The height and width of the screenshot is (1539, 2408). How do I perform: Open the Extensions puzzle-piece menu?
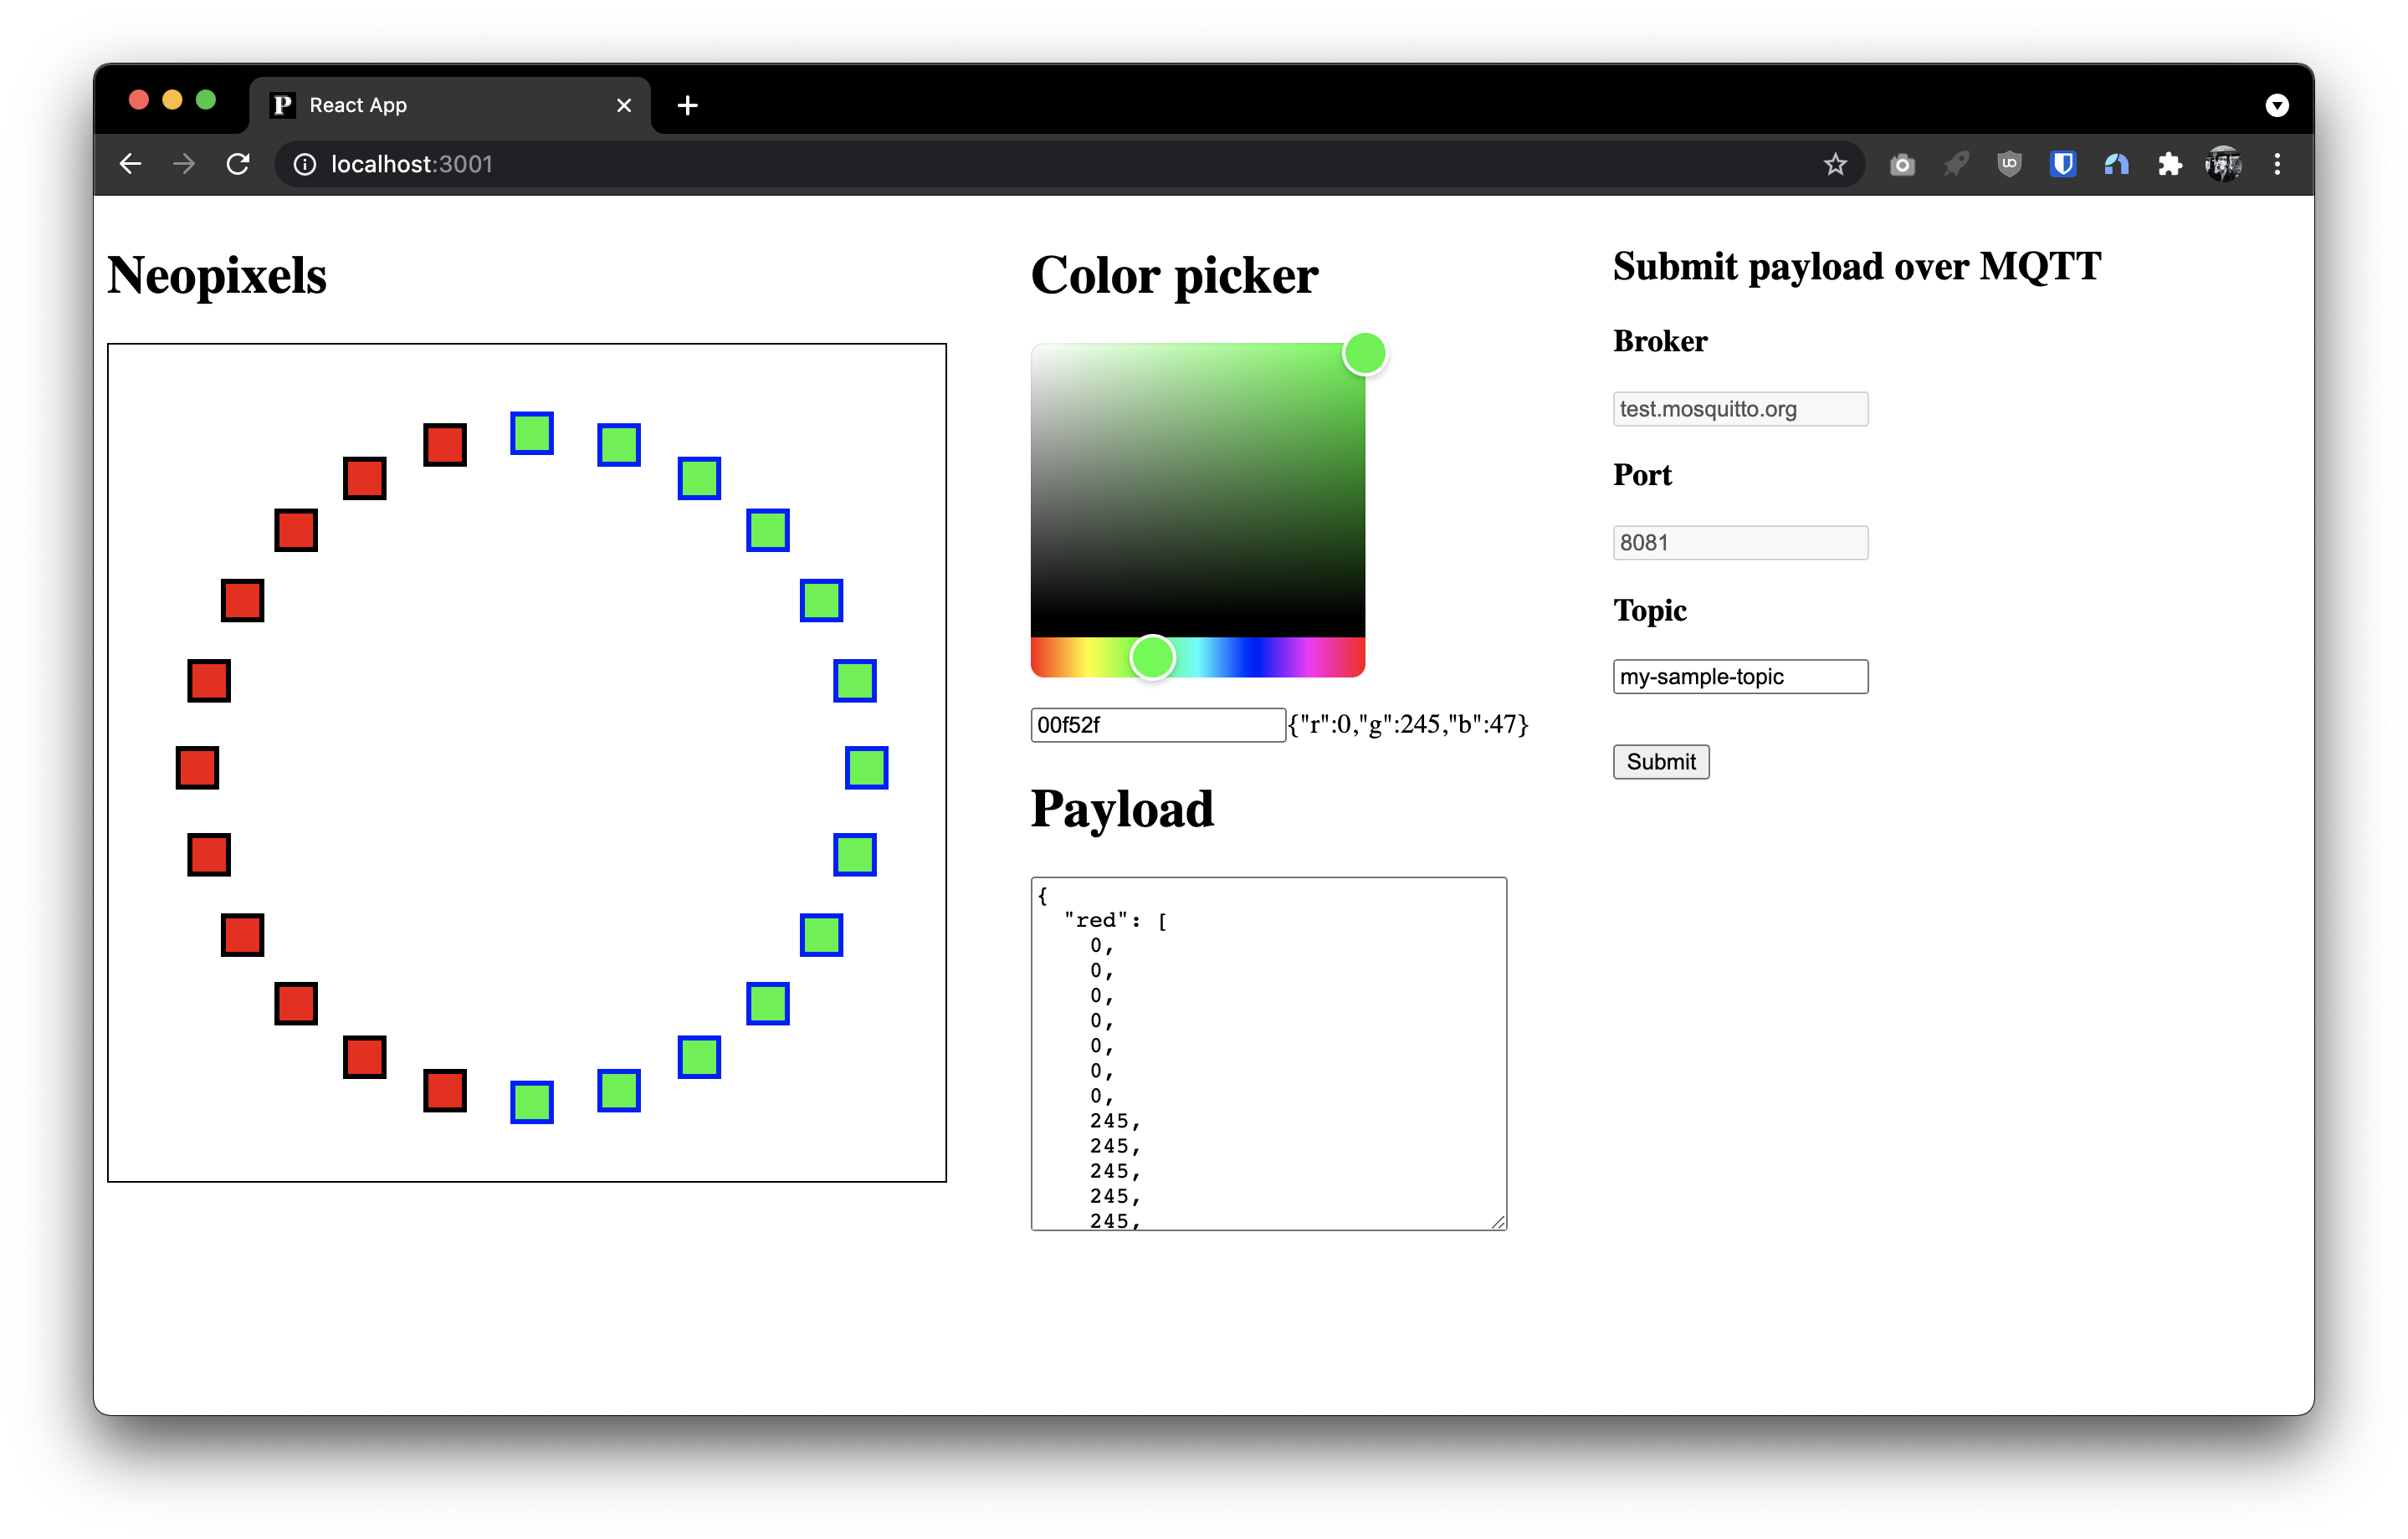tap(2169, 164)
